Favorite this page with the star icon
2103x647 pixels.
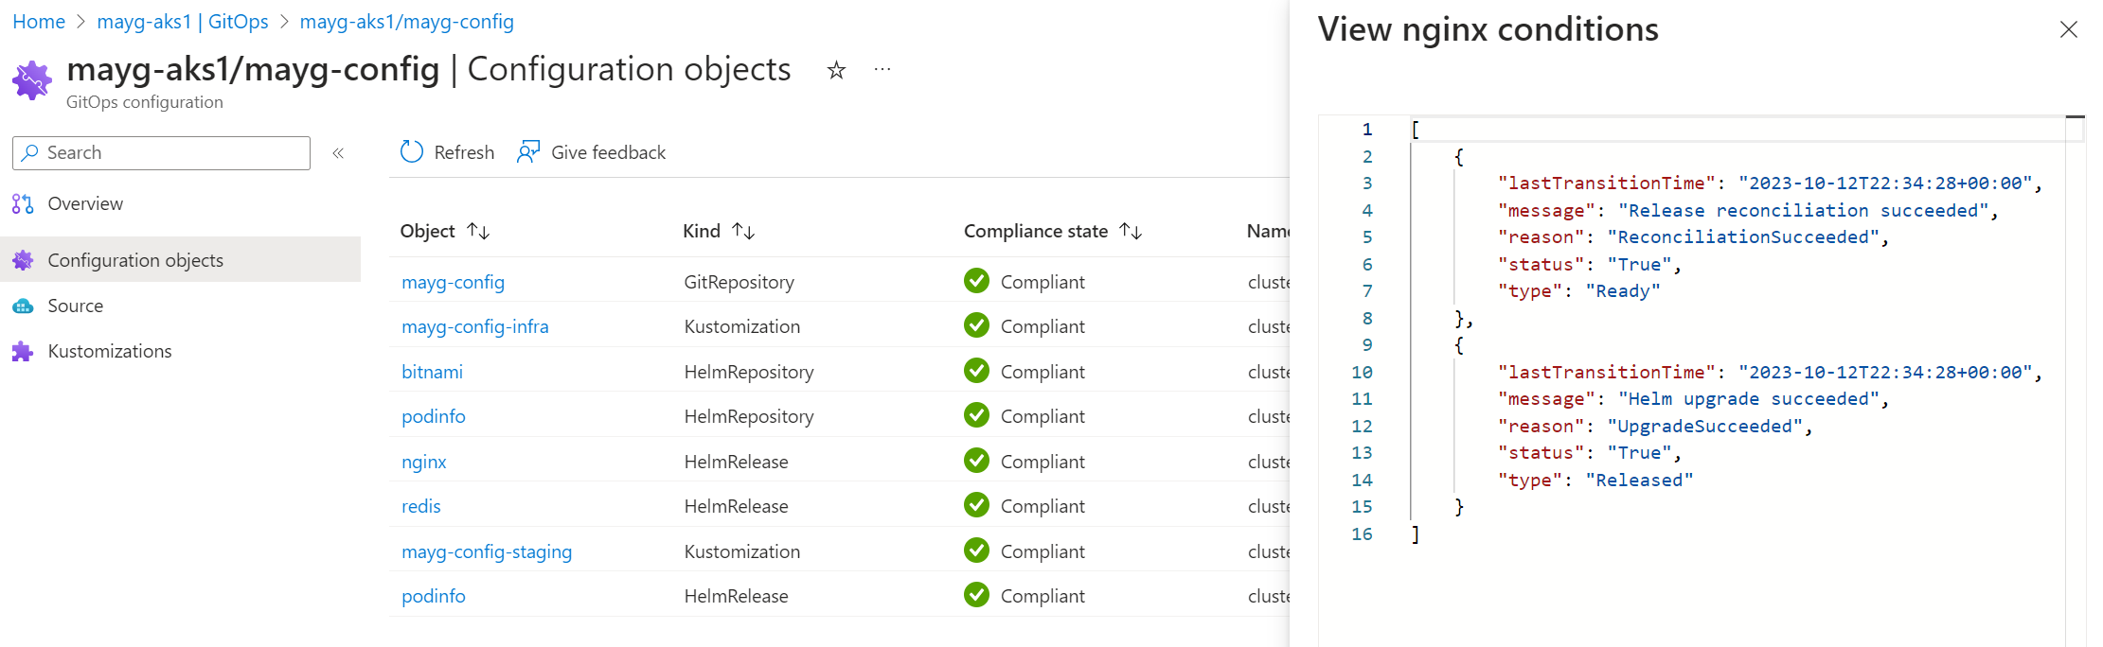click(x=836, y=70)
